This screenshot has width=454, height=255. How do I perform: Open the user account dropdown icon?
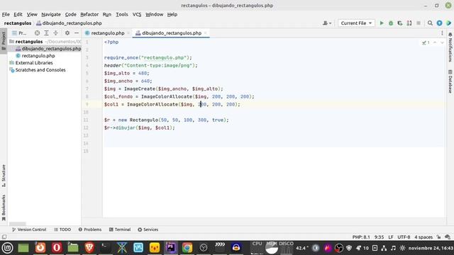(327, 23)
